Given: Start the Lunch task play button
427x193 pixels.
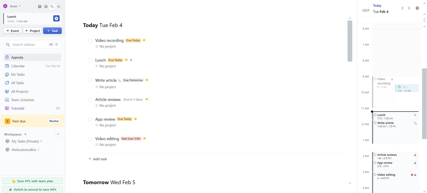Looking at the screenshot, I should click(x=56, y=18).
